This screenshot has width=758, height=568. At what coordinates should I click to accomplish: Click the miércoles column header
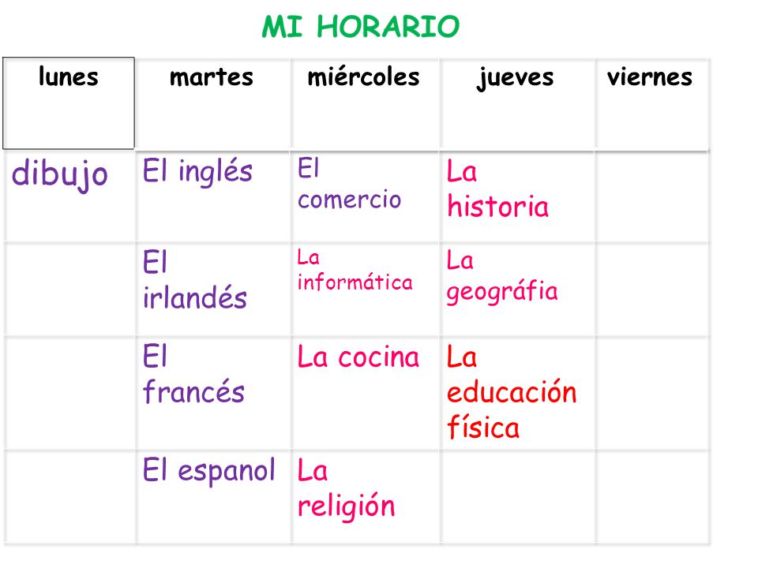click(365, 103)
